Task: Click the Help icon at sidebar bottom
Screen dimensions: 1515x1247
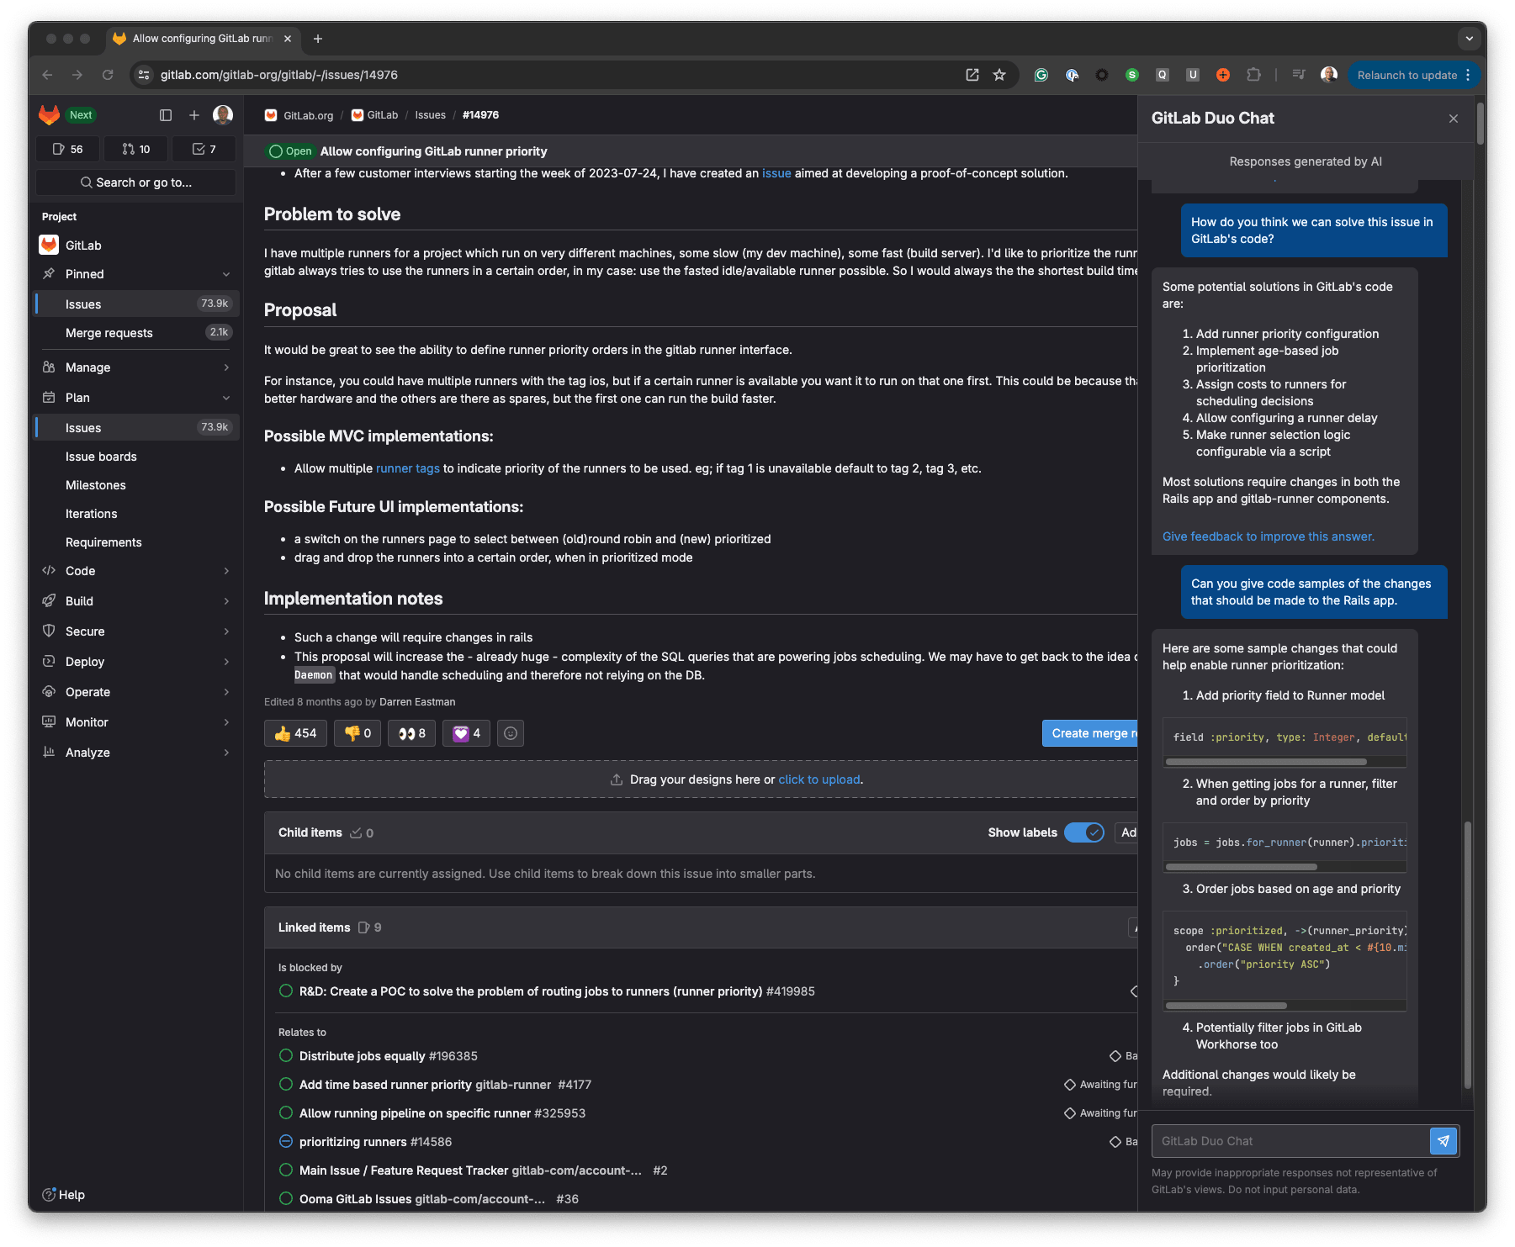Action: click(50, 1195)
